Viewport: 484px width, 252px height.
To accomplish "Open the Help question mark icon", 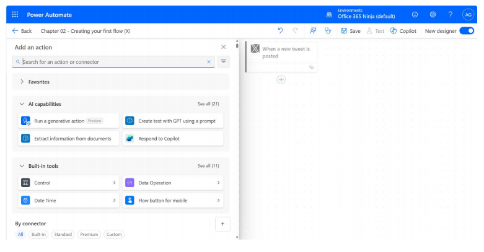I will pyautogui.click(x=451, y=14).
